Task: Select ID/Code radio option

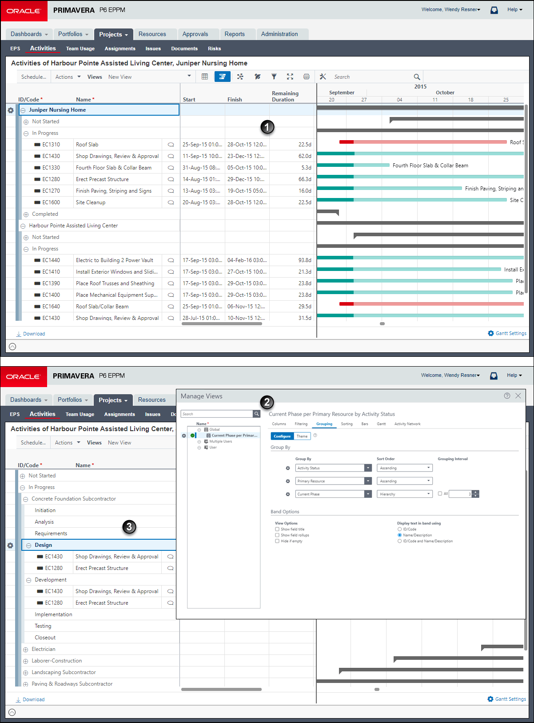Action: coord(399,529)
